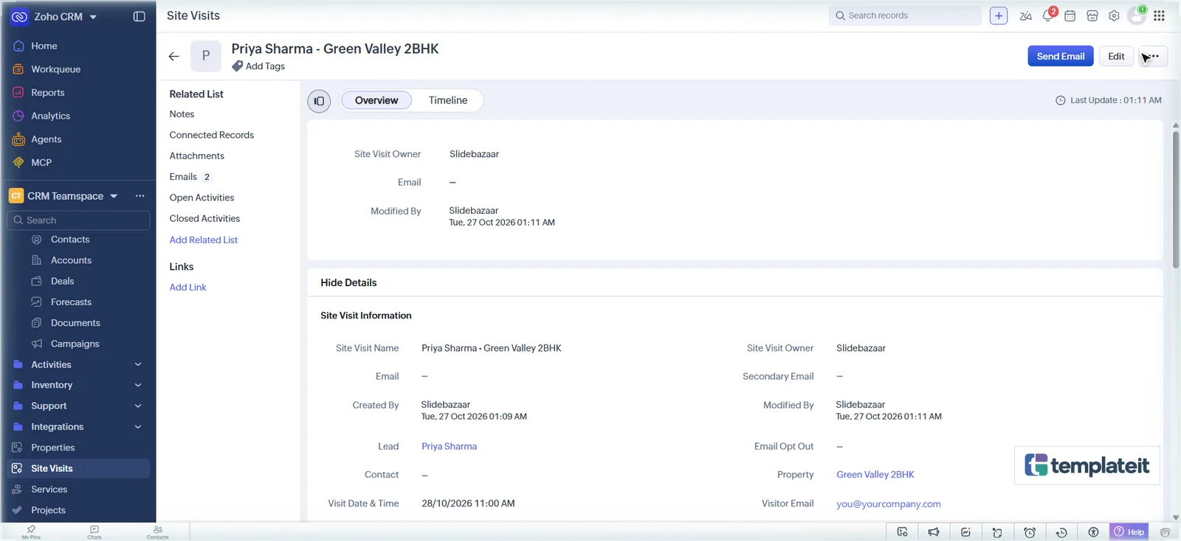
Task: Open the Green Valley 2BHK property link
Action: (x=875, y=475)
